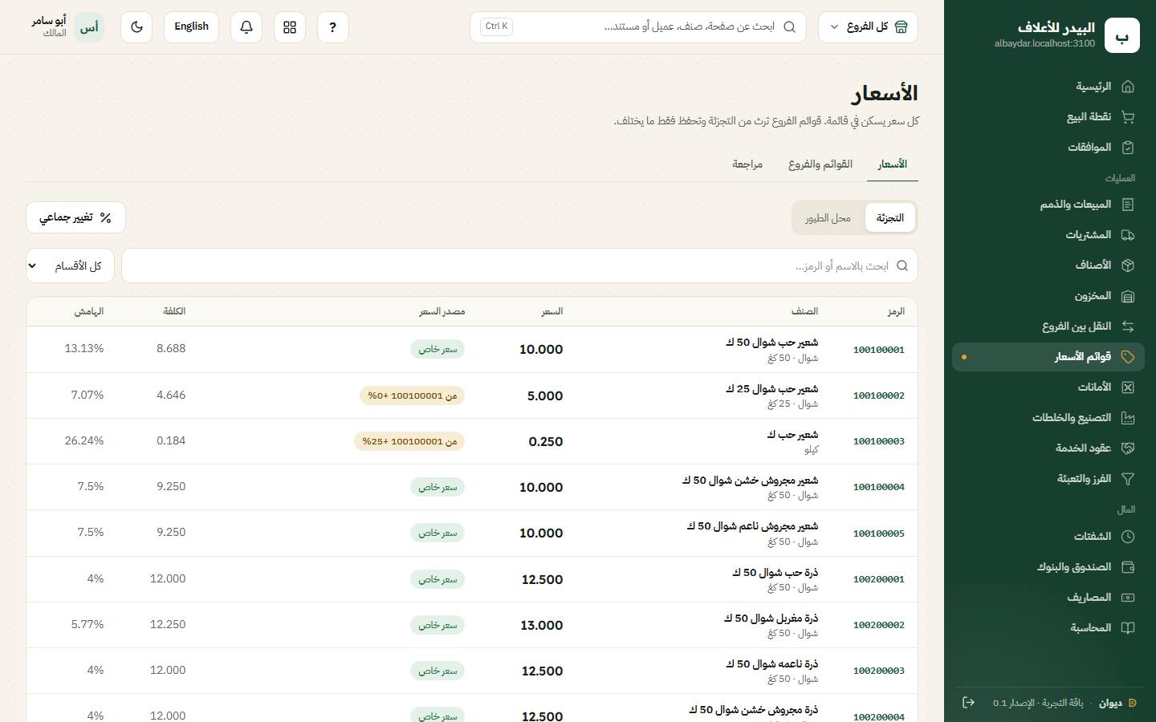Click item name شعير مجروش ناعم شوال 50 ك
The width and height of the screenshot is (1156, 722).
[752, 526]
